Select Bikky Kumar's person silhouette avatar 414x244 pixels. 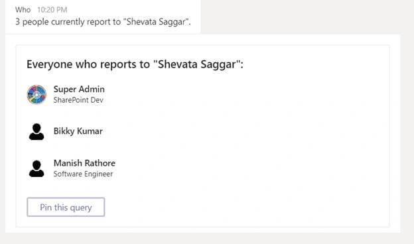(36, 132)
